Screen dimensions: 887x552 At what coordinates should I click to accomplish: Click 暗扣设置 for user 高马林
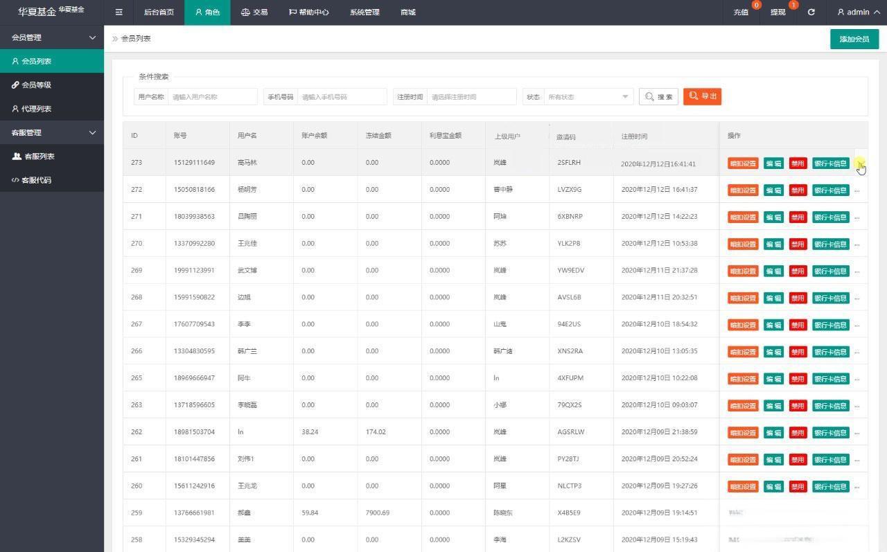[x=743, y=163]
